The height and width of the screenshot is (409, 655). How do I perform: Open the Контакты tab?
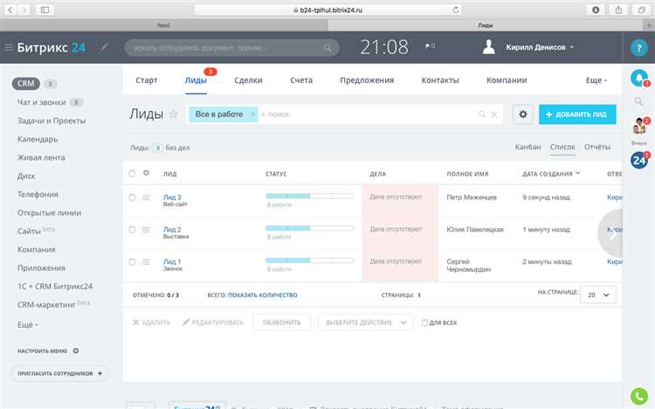(440, 80)
